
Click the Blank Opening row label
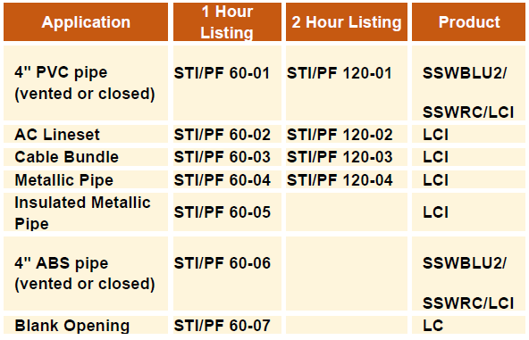pyautogui.click(x=72, y=326)
